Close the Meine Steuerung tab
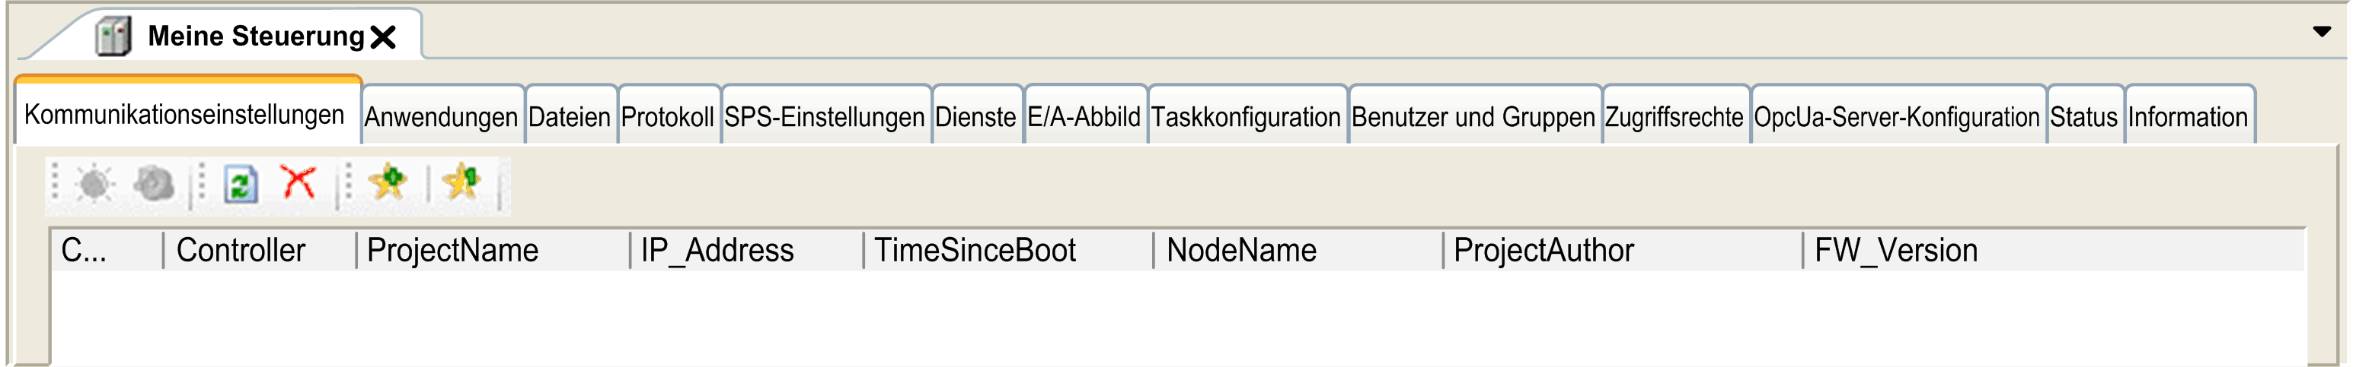The image size is (2356, 367). click(x=383, y=37)
